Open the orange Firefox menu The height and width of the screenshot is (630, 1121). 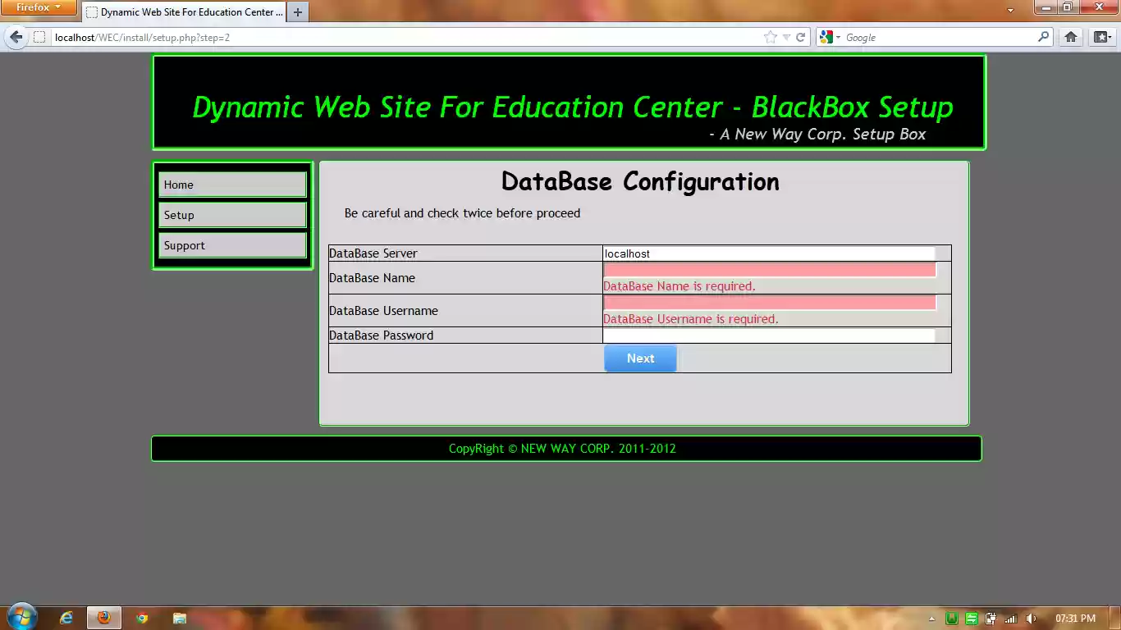[39, 7]
